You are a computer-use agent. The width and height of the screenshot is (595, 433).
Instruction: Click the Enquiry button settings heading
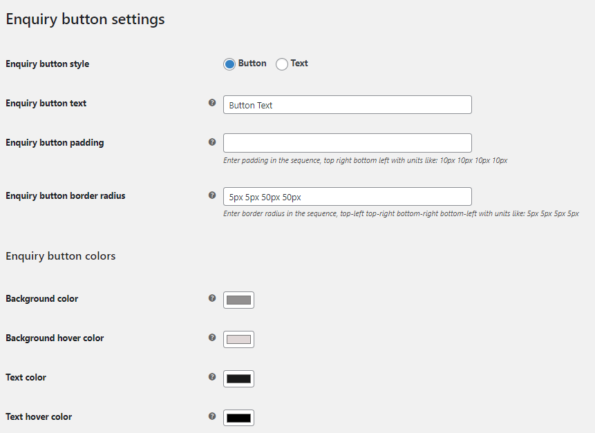click(x=85, y=19)
